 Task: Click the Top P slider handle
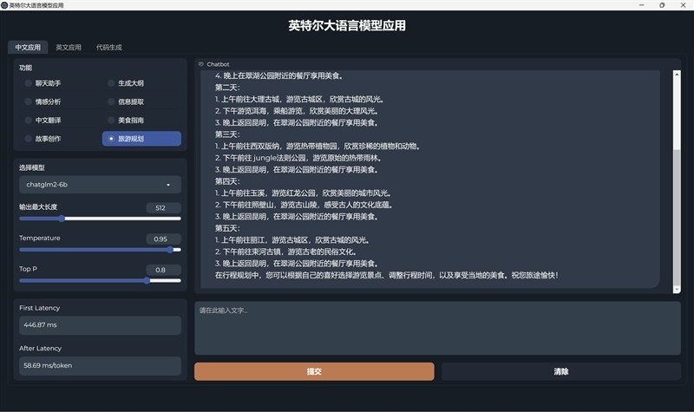pyautogui.click(x=147, y=280)
